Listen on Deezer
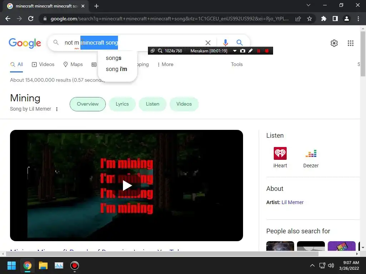Viewport: 366px width, 274px height. 311,158
